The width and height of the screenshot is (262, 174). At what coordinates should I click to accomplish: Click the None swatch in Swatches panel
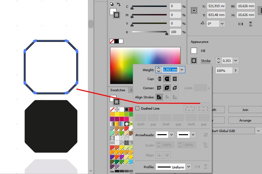click(x=112, y=109)
